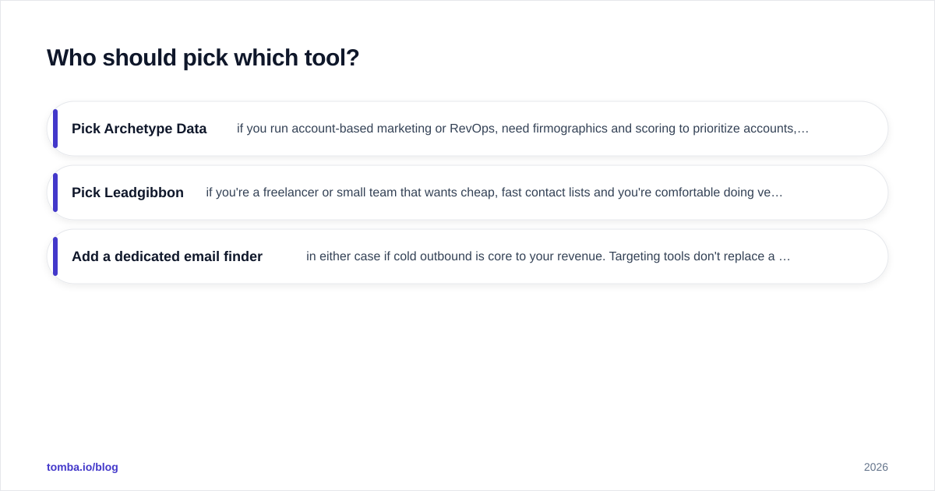
Task: Click the cold outbound revenue description
Action: pos(548,256)
